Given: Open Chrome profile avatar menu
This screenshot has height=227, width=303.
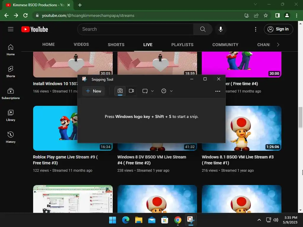Looking at the screenshot, I should pyautogui.click(x=287, y=15).
